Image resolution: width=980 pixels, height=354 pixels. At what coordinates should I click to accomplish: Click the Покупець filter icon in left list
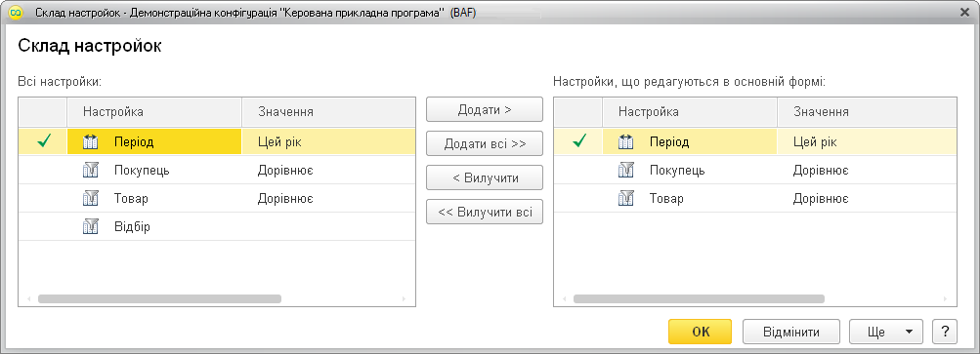pyautogui.click(x=91, y=170)
